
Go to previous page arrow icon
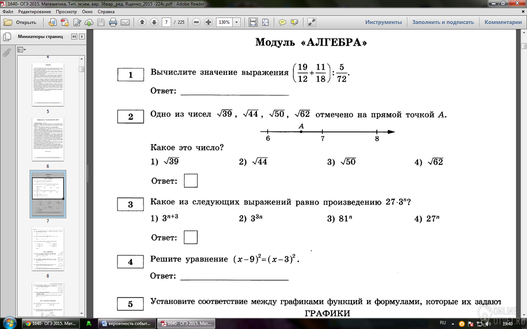pyautogui.click(x=142, y=22)
